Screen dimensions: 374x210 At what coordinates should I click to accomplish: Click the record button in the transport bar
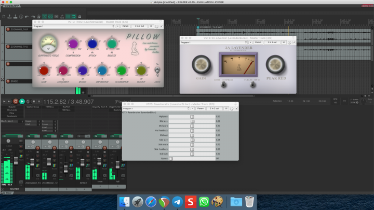[x=16, y=102]
